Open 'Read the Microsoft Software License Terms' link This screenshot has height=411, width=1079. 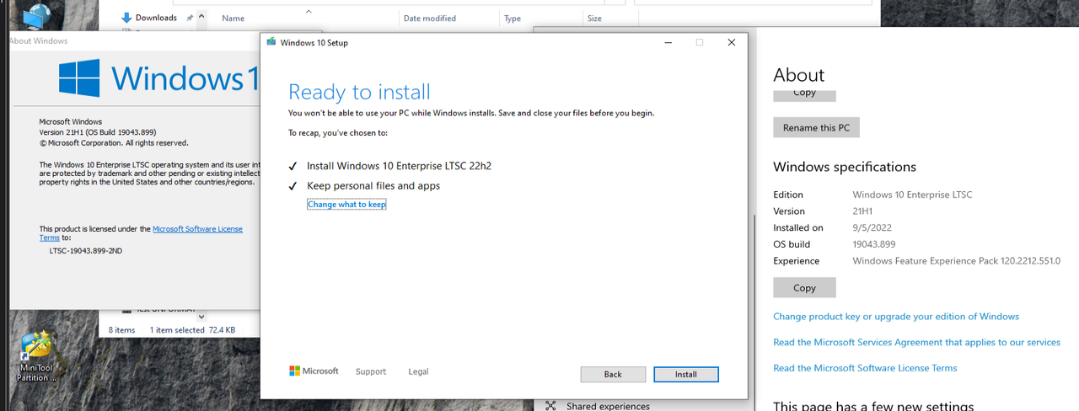click(865, 368)
